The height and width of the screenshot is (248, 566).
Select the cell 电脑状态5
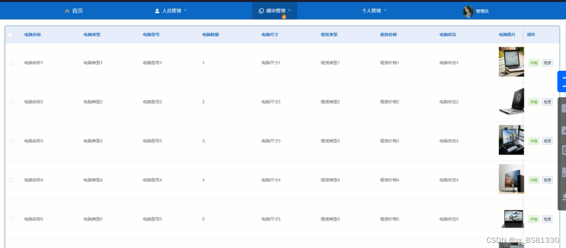point(449,219)
